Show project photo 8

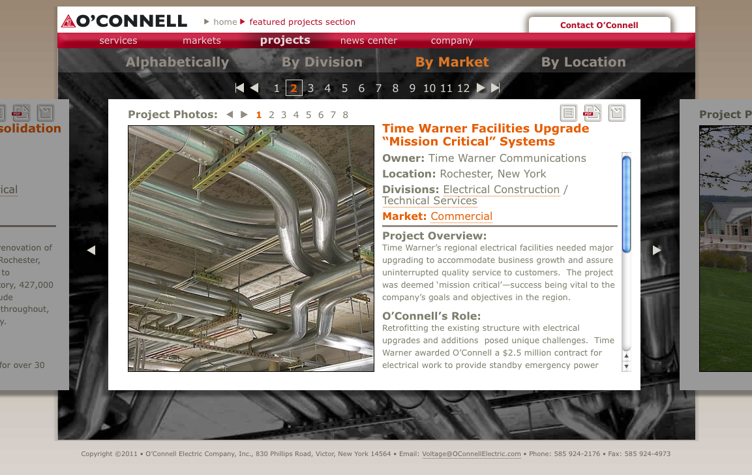point(345,115)
